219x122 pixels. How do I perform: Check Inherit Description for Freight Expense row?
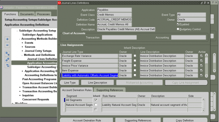pos(135,61)
